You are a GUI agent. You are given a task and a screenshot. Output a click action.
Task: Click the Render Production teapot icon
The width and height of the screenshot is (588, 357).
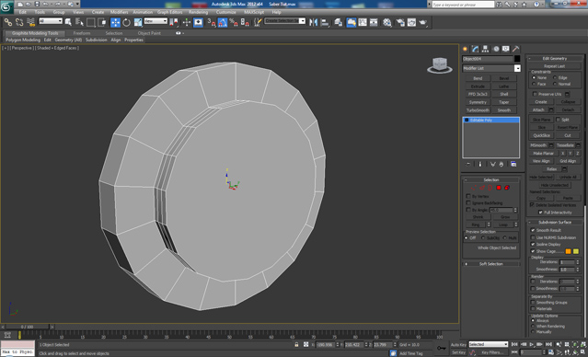pyautogui.click(x=423, y=22)
